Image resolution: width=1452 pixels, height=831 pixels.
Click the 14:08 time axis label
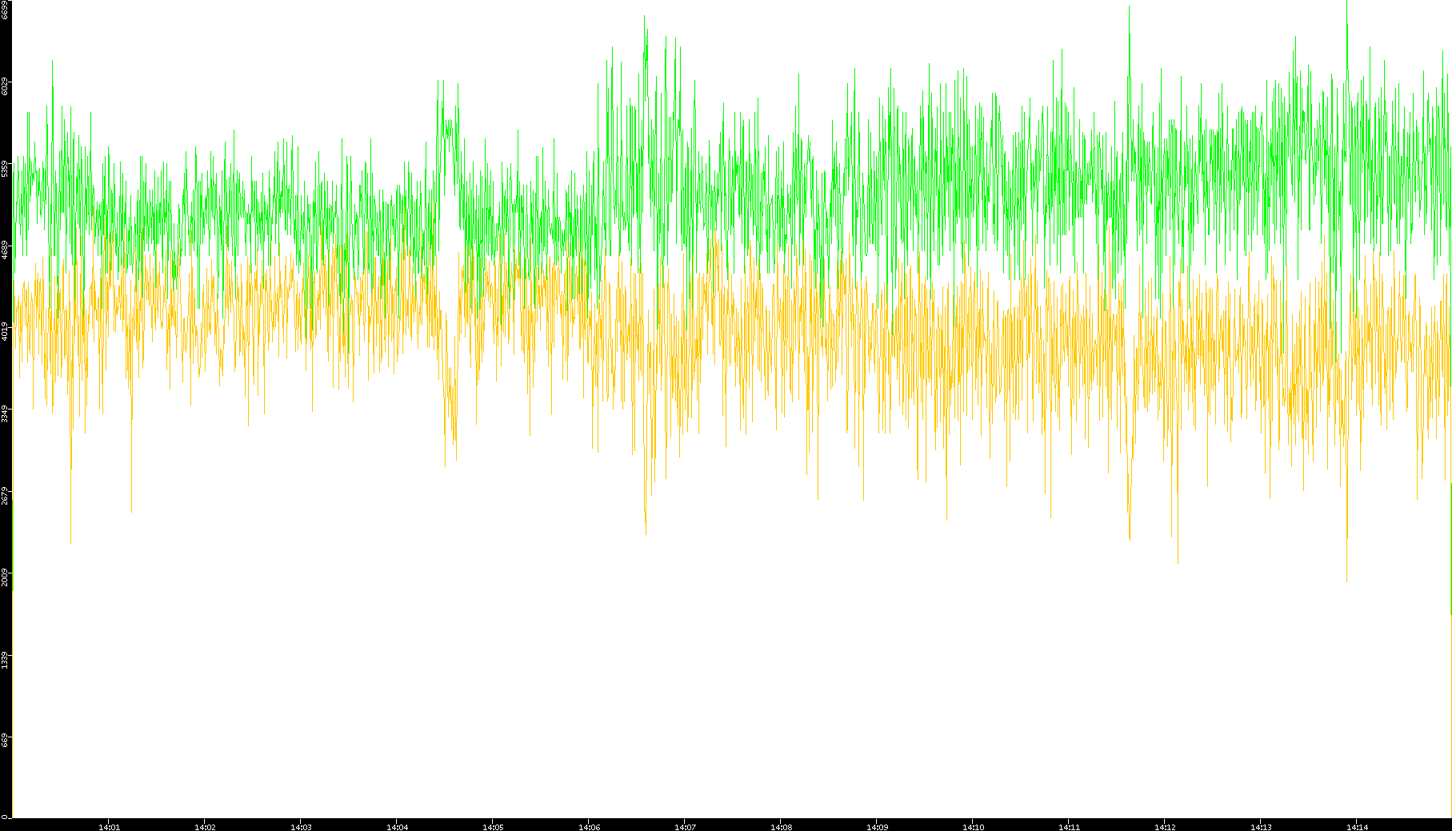[x=781, y=827]
